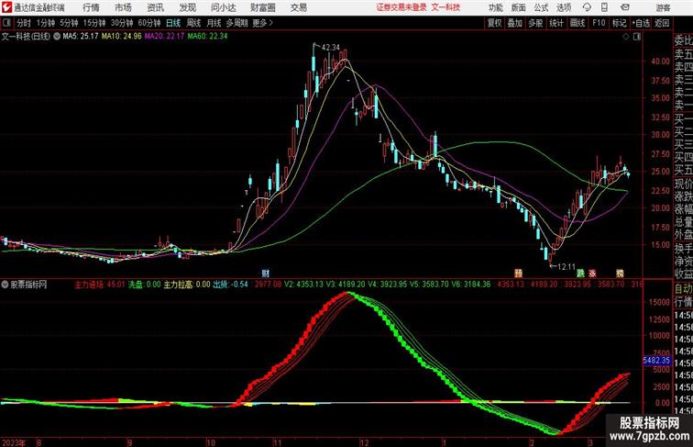693x447 pixels.
Task: Open the 选项 menu
Action: (564, 7)
